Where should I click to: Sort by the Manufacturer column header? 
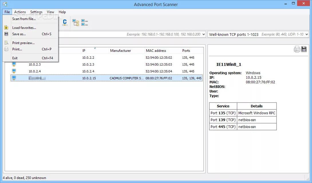127,51
